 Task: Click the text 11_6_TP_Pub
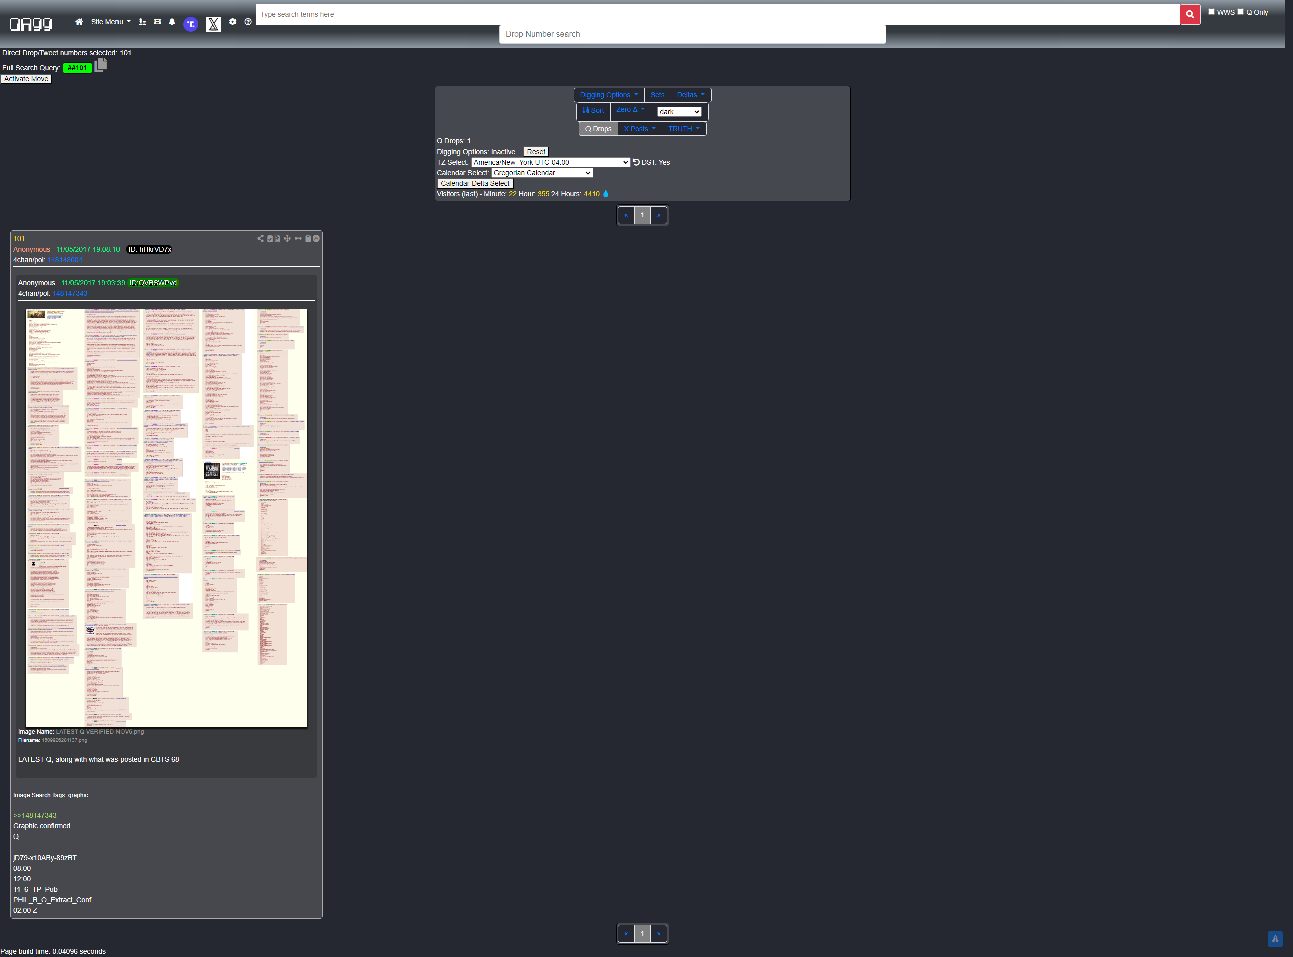pyautogui.click(x=35, y=889)
